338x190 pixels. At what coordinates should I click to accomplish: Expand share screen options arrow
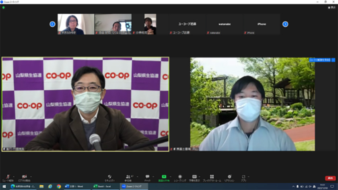171,177
